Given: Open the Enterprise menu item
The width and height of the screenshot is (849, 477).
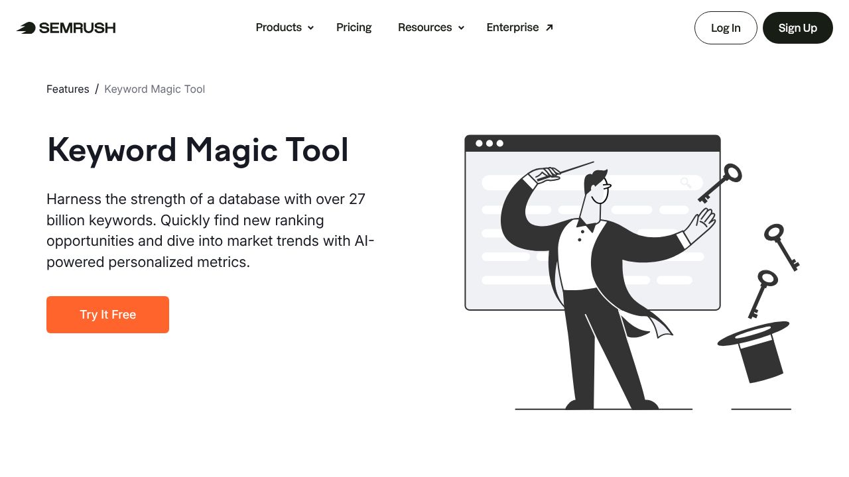Looking at the screenshot, I should click(513, 27).
